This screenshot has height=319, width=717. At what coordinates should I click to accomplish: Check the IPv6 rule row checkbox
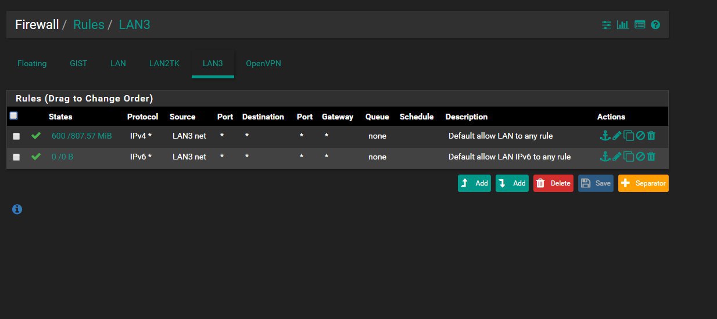click(16, 157)
